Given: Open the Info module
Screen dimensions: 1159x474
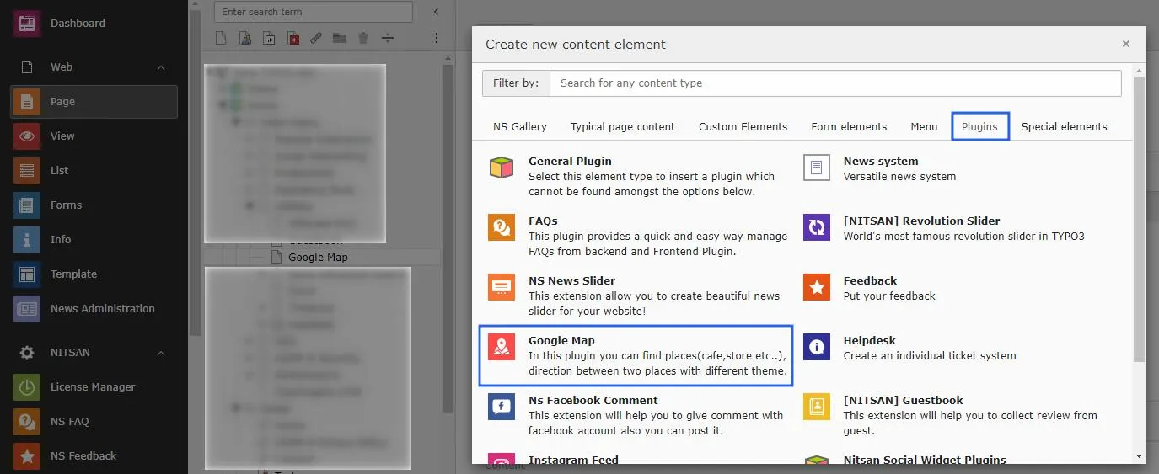Looking at the screenshot, I should point(94,239).
